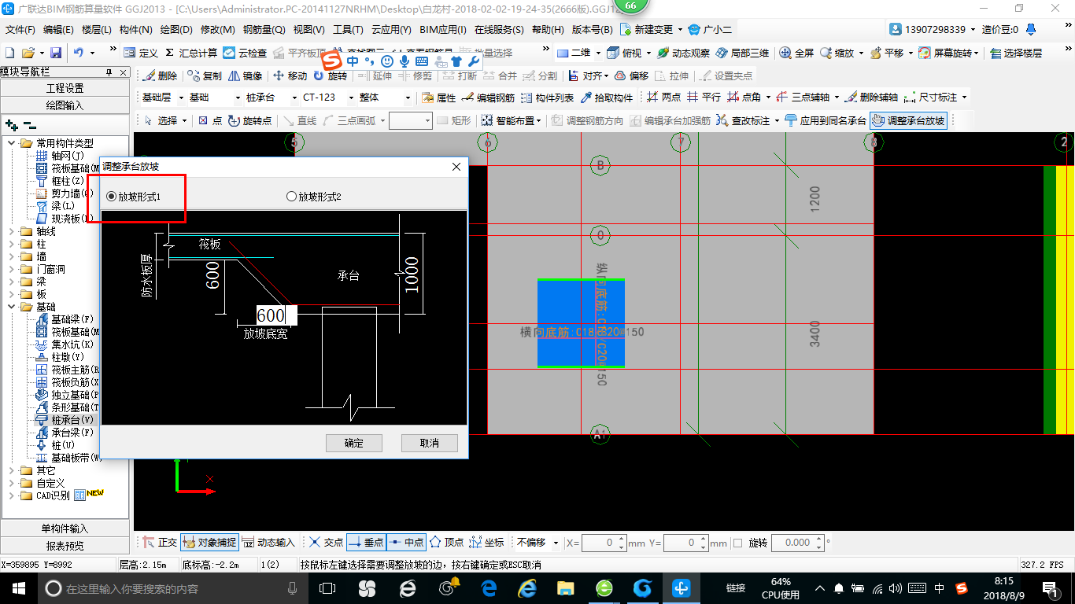
Task: Select the 旋转点 rotate point tool
Action: click(249, 120)
